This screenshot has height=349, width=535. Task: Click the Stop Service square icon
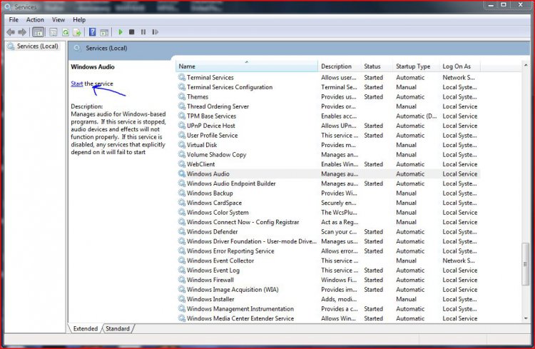pos(132,32)
